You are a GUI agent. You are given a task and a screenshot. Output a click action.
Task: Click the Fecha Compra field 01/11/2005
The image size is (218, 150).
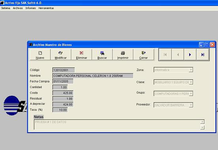click(63, 81)
